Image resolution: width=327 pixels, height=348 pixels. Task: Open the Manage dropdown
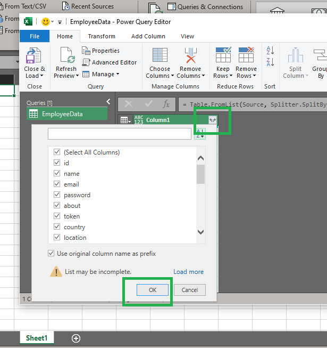(x=101, y=74)
